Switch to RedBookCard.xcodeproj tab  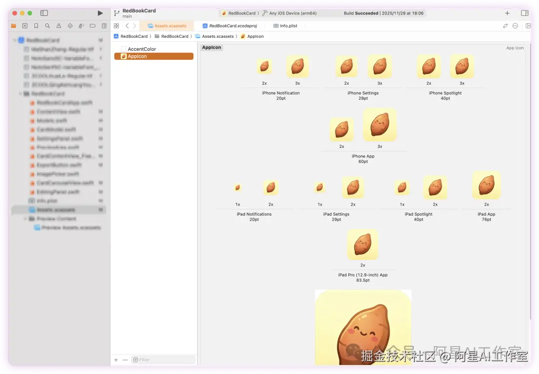click(x=230, y=26)
